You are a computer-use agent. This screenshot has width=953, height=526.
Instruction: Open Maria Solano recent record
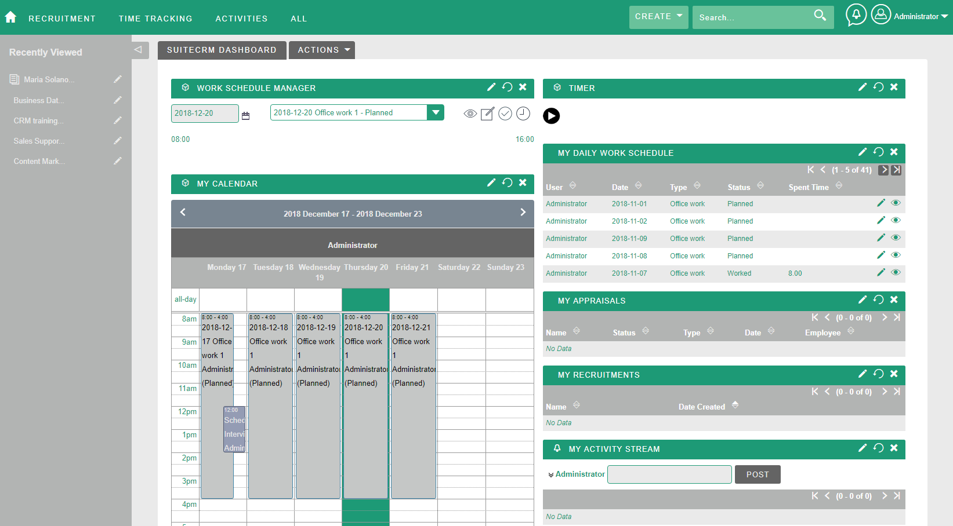coord(49,79)
